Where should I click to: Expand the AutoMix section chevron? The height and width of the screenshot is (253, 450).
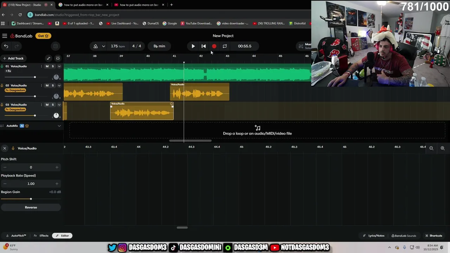click(59, 126)
